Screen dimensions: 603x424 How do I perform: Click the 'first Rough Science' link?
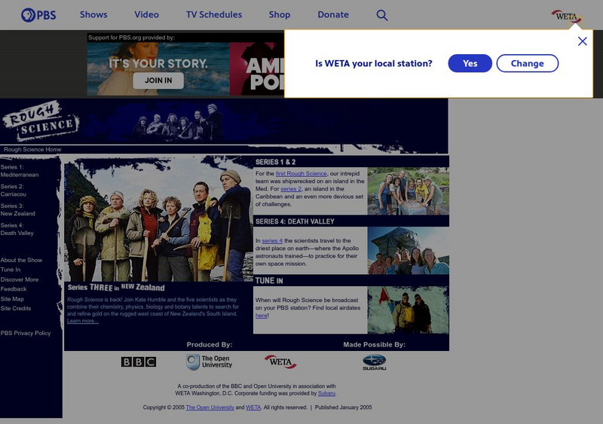point(301,174)
